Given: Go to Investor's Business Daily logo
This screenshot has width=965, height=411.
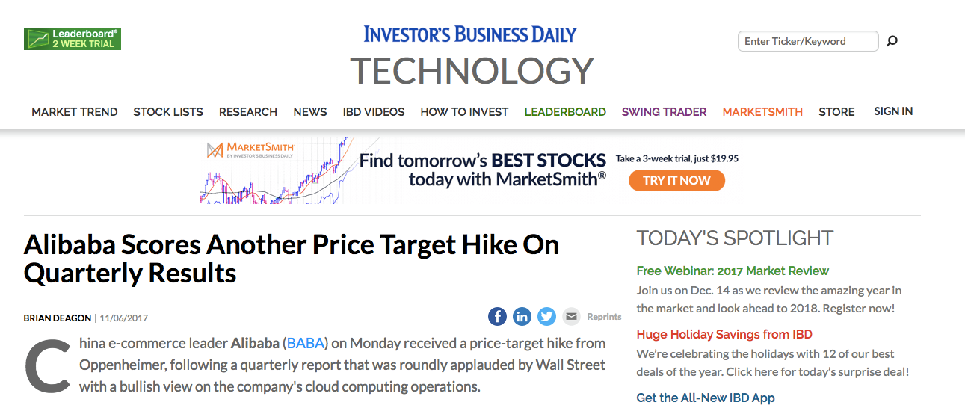Looking at the screenshot, I should tap(470, 34).
